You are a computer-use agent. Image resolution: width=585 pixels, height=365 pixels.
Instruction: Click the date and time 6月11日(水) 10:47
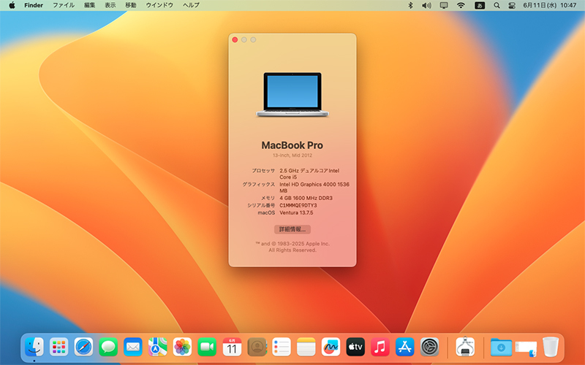coord(550,5)
